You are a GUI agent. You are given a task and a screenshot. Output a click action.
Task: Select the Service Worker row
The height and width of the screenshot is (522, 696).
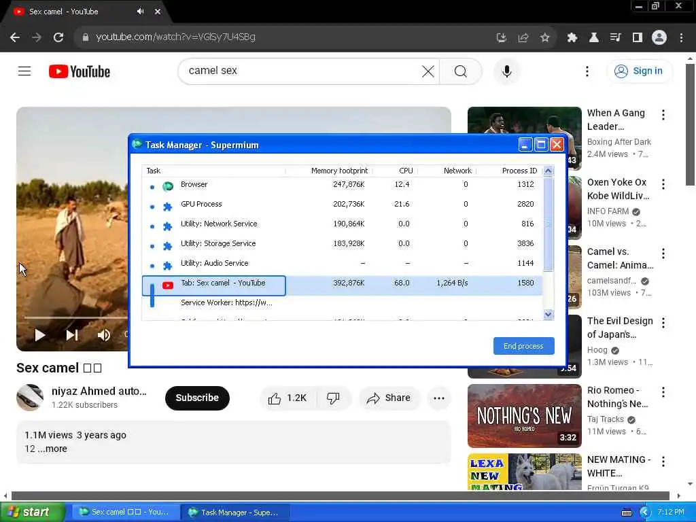[342, 302]
